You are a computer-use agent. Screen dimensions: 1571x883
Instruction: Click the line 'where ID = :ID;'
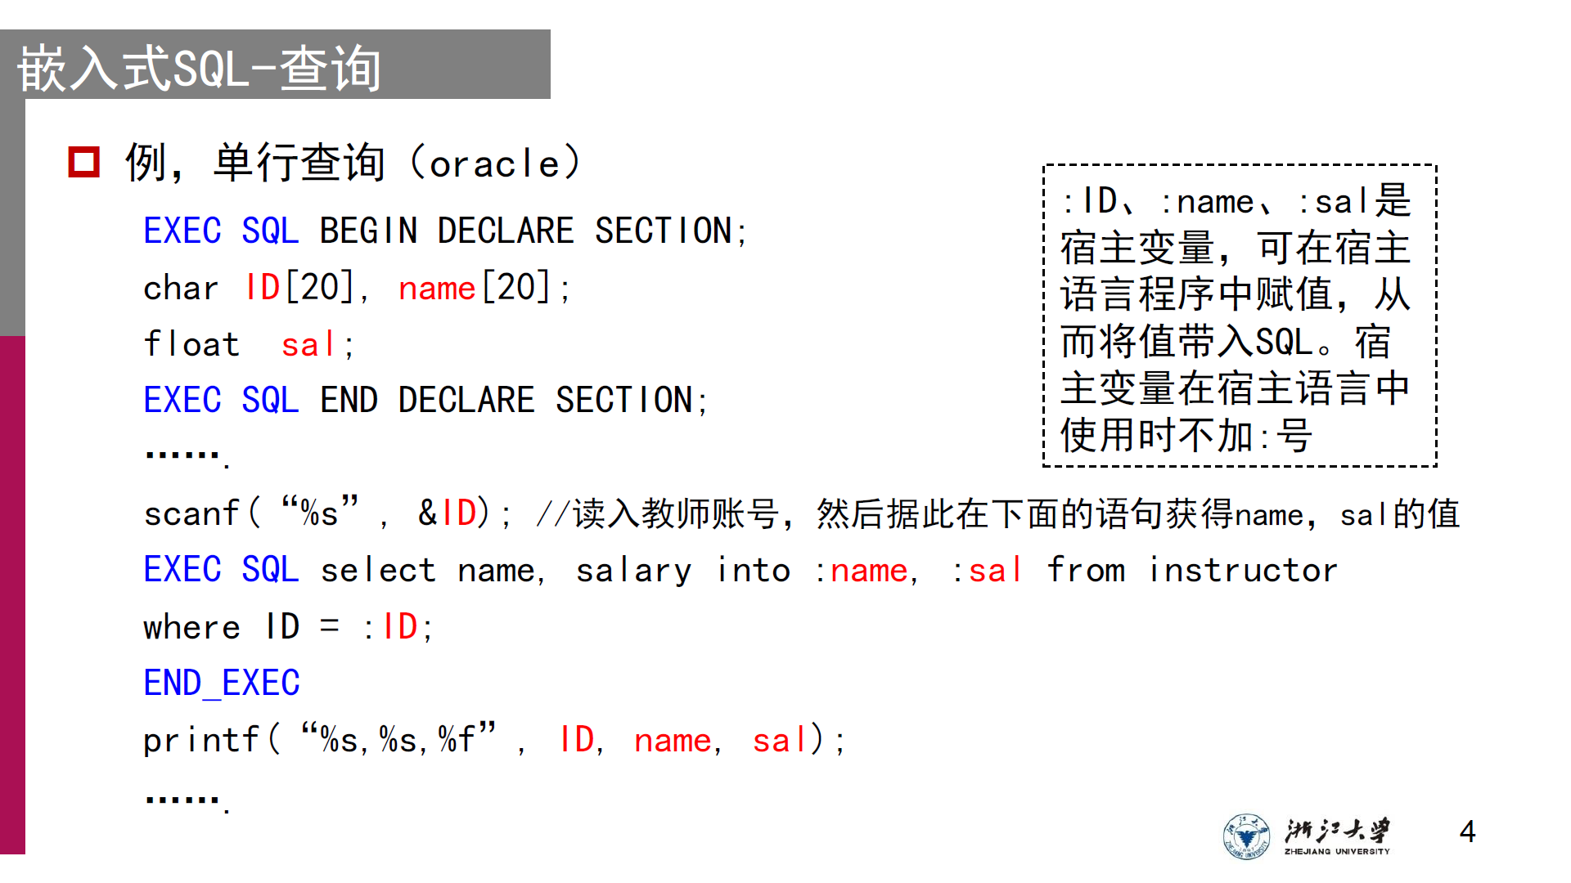288,627
